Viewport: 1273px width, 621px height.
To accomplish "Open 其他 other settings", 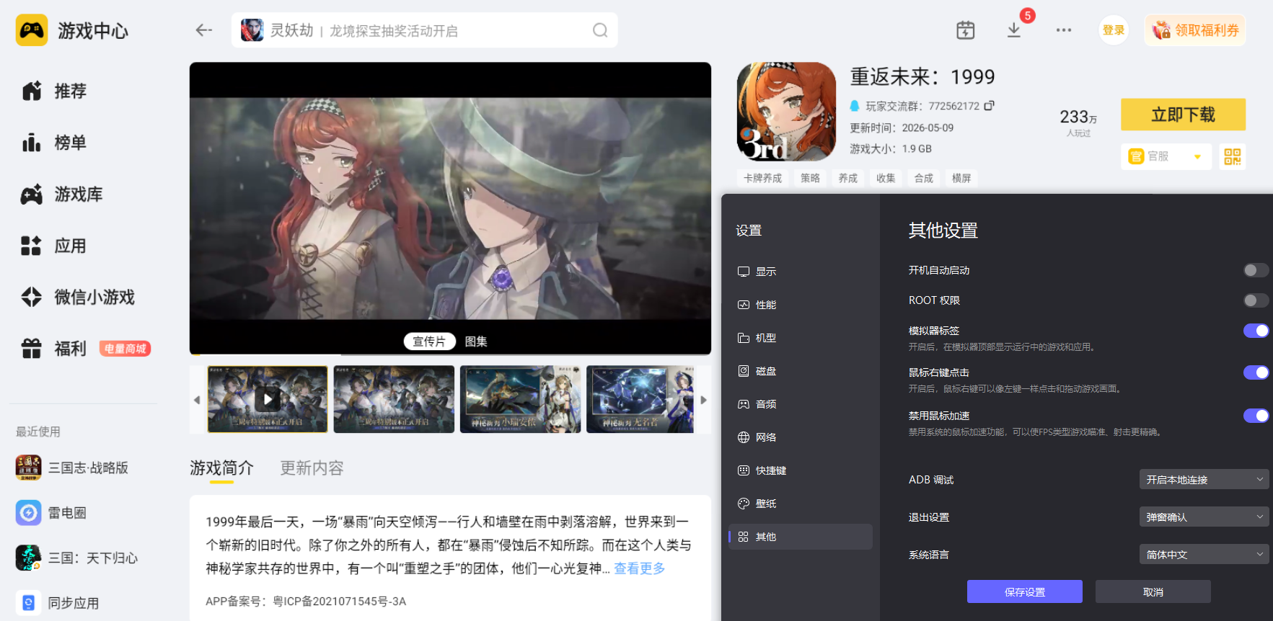I will pyautogui.click(x=801, y=537).
